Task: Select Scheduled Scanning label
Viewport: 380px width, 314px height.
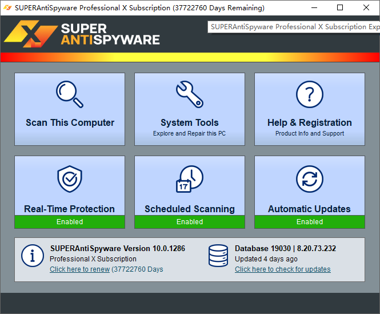Action: pos(190,209)
